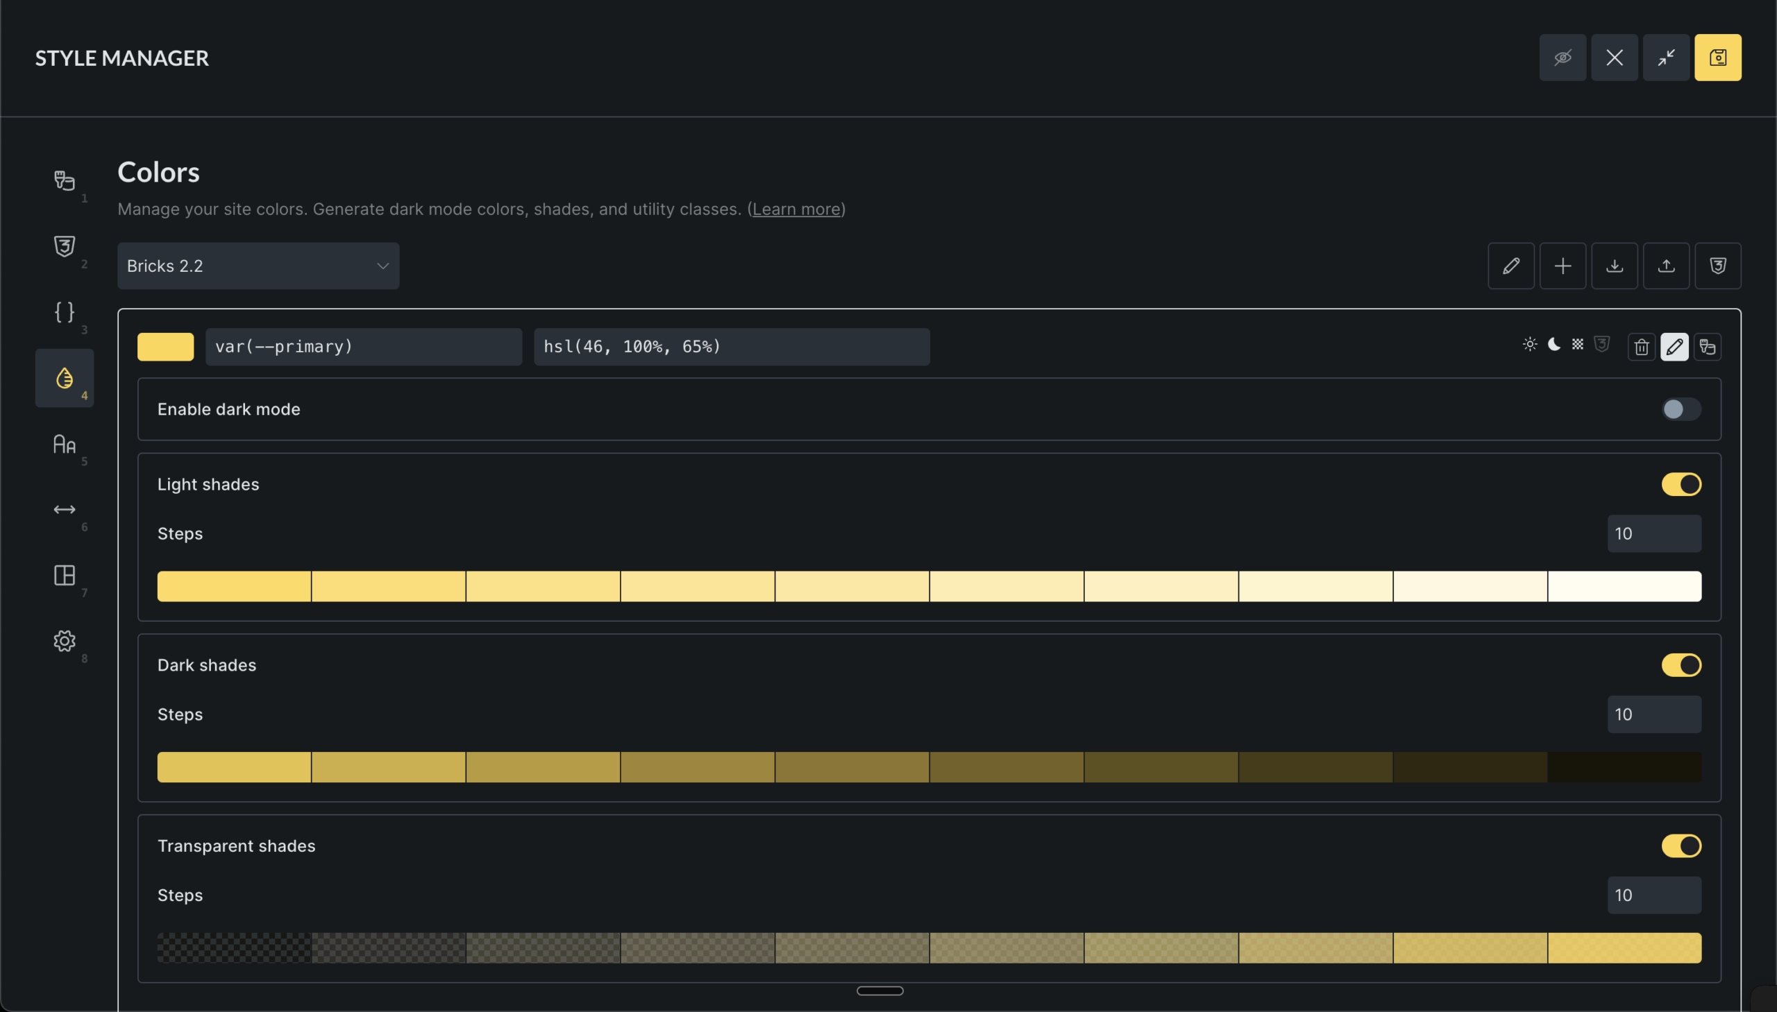The image size is (1777, 1012).
Task: Click the hsl(46, 100%, 65%) value field
Action: click(x=731, y=347)
